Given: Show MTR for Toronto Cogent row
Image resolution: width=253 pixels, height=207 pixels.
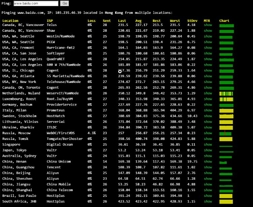Looking at the screenshot, I should tap(208, 88).
